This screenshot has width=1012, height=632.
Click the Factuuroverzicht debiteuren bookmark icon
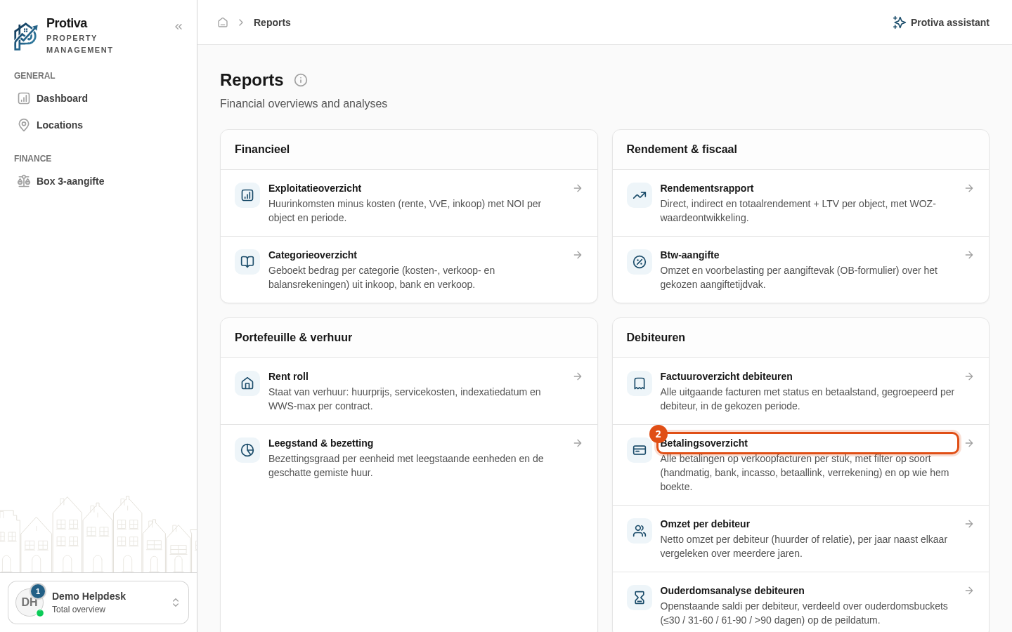[x=640, y=383]
